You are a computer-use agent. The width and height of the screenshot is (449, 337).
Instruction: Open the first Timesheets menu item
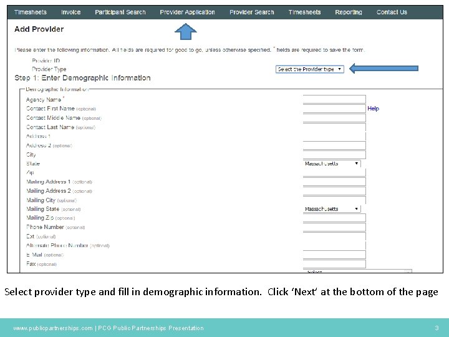coord(31,12)
